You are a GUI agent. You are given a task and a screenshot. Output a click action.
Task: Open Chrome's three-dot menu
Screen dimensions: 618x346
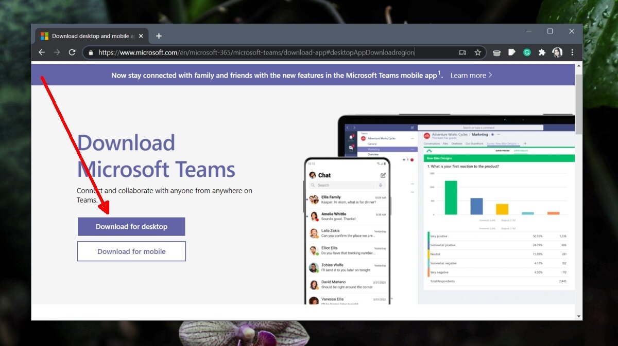[572, 52]
